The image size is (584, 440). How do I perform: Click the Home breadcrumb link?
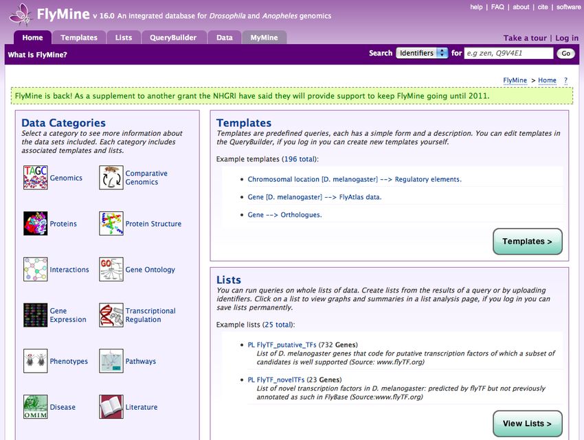pos(547,80)
